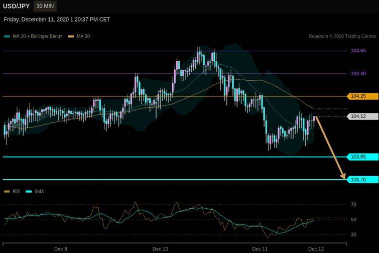Click the MA 50 legend color swatch

pos(71,37)
